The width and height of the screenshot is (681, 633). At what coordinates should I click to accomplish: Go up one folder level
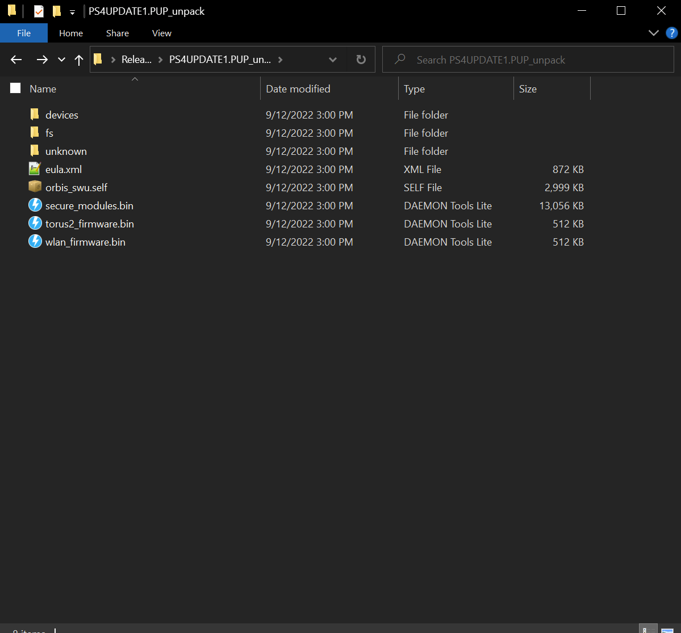[78, 60]
